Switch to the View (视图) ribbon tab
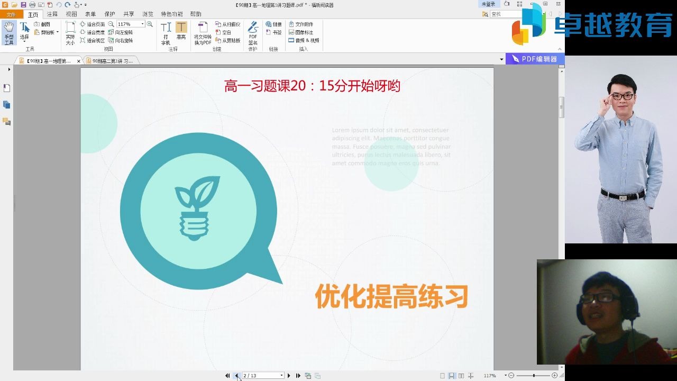Image resolution: width=677 pixels, height=381 pixels. (x=71, y=14)
